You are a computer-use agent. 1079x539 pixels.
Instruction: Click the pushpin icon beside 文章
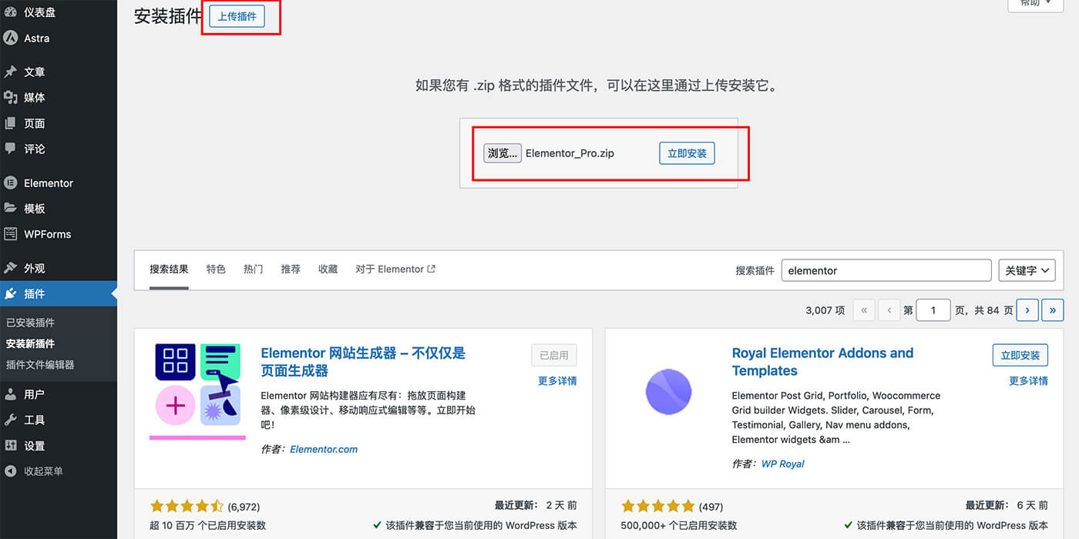11,72
